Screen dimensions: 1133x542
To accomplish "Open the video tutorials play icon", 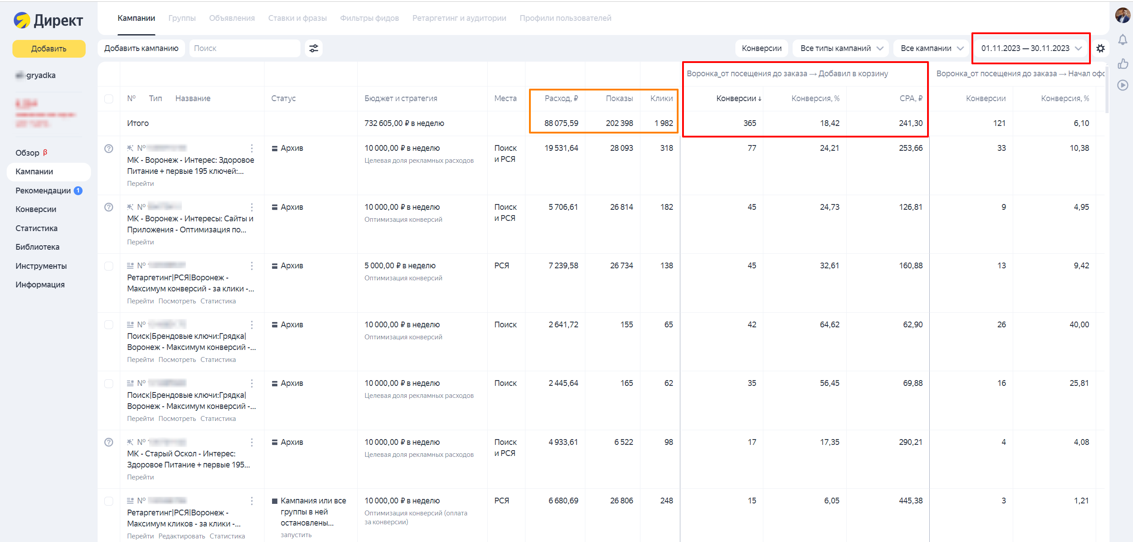I will (x=1123, y=85).
